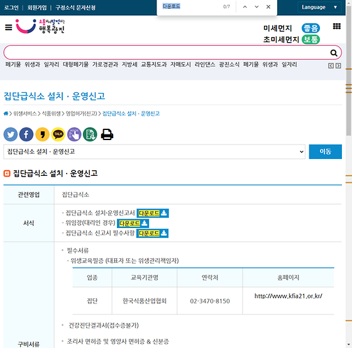
Task: Share page via KakaoTalk
Action: click(58, 134)
